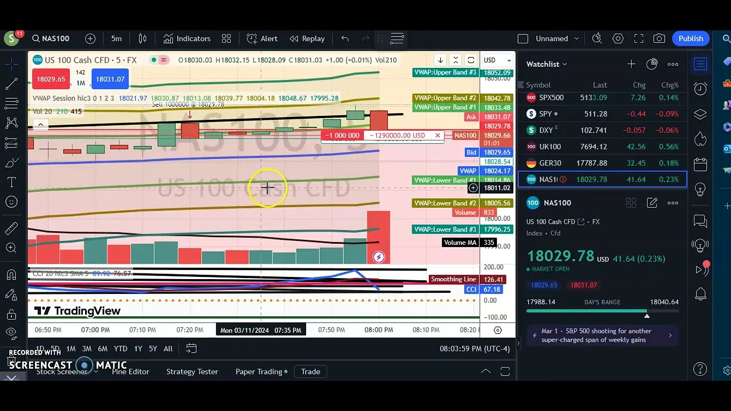The height and width of the screenshot is (411, 731).
Task: Click compare or add symbol plus button
Action: tap(90, 38)
